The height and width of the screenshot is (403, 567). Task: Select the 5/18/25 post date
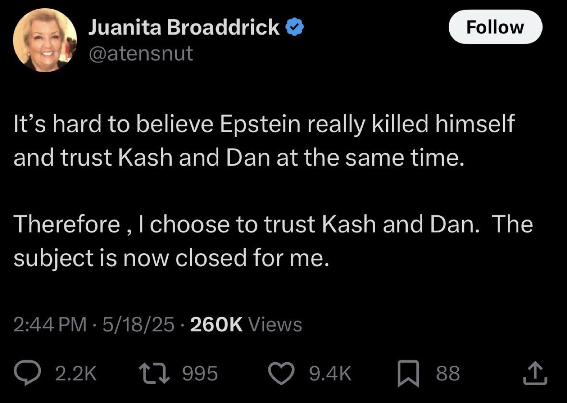click(138, 324)
